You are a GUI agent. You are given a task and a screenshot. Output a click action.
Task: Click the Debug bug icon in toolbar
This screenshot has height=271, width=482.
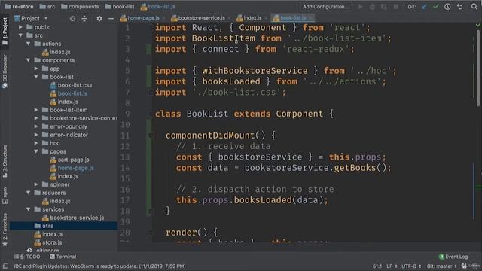coord(372,7)
